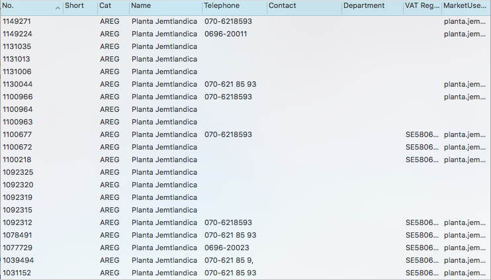
Task: Select row number 1149224
Action: point(246,34)
